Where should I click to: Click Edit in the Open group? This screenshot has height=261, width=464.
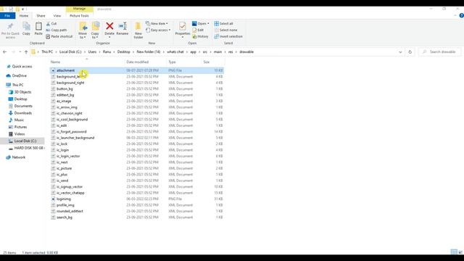(x=198, y=30)
